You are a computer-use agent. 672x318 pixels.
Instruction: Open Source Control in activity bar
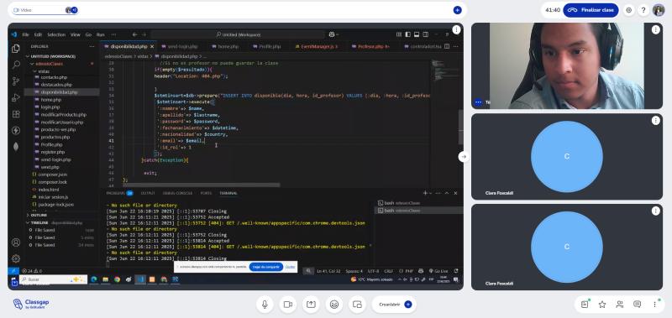click(16, 81)
